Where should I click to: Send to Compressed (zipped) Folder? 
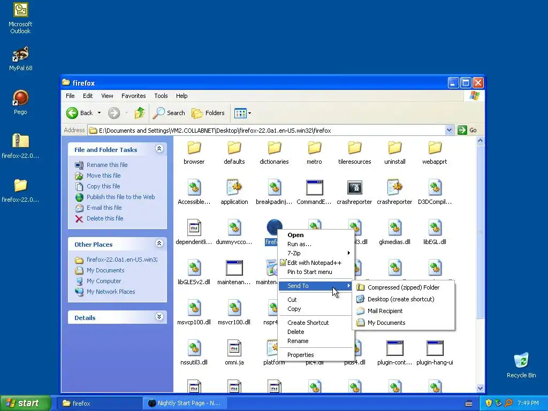[404, 287]
